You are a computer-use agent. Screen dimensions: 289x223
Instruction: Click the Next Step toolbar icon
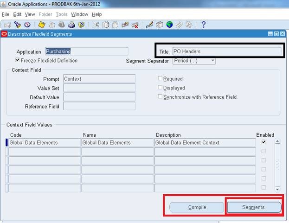click(x=51, y=25)
